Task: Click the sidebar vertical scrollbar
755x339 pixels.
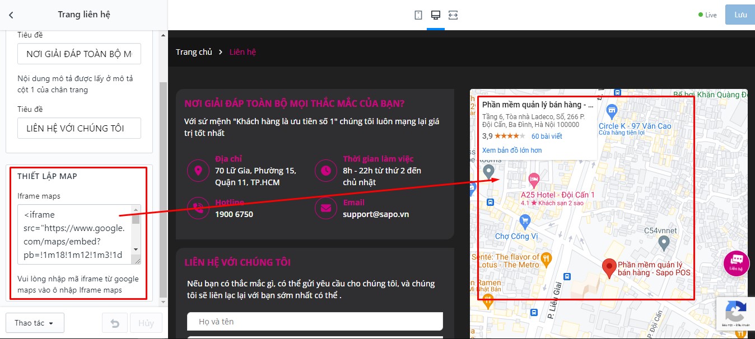Action: click(163, 190)
